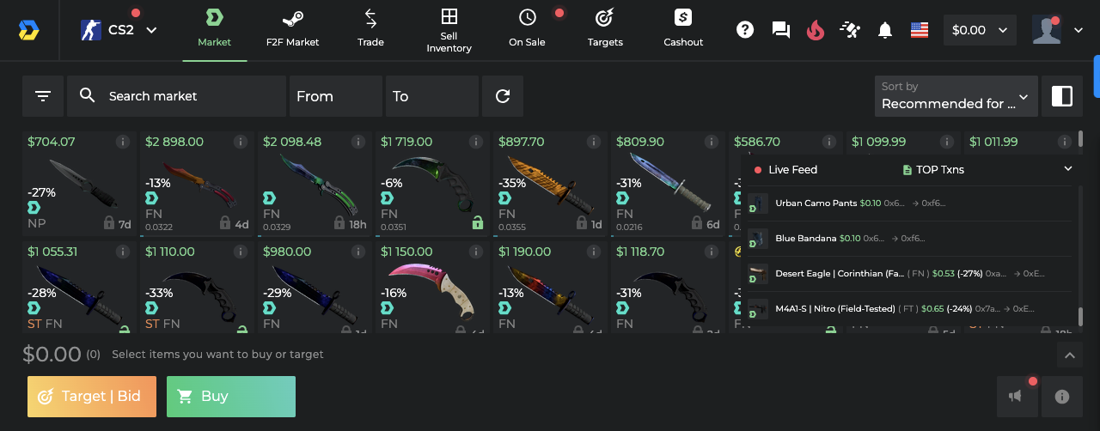This screenshot has width=1100, height=431.
Task: Open the Desert Eagle Corinthian feed entry
Action: coord(911,273)
